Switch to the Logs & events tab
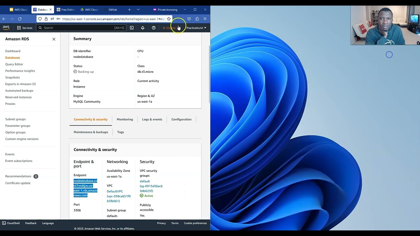Screen dimensions: 420x236 click(152, 119)
